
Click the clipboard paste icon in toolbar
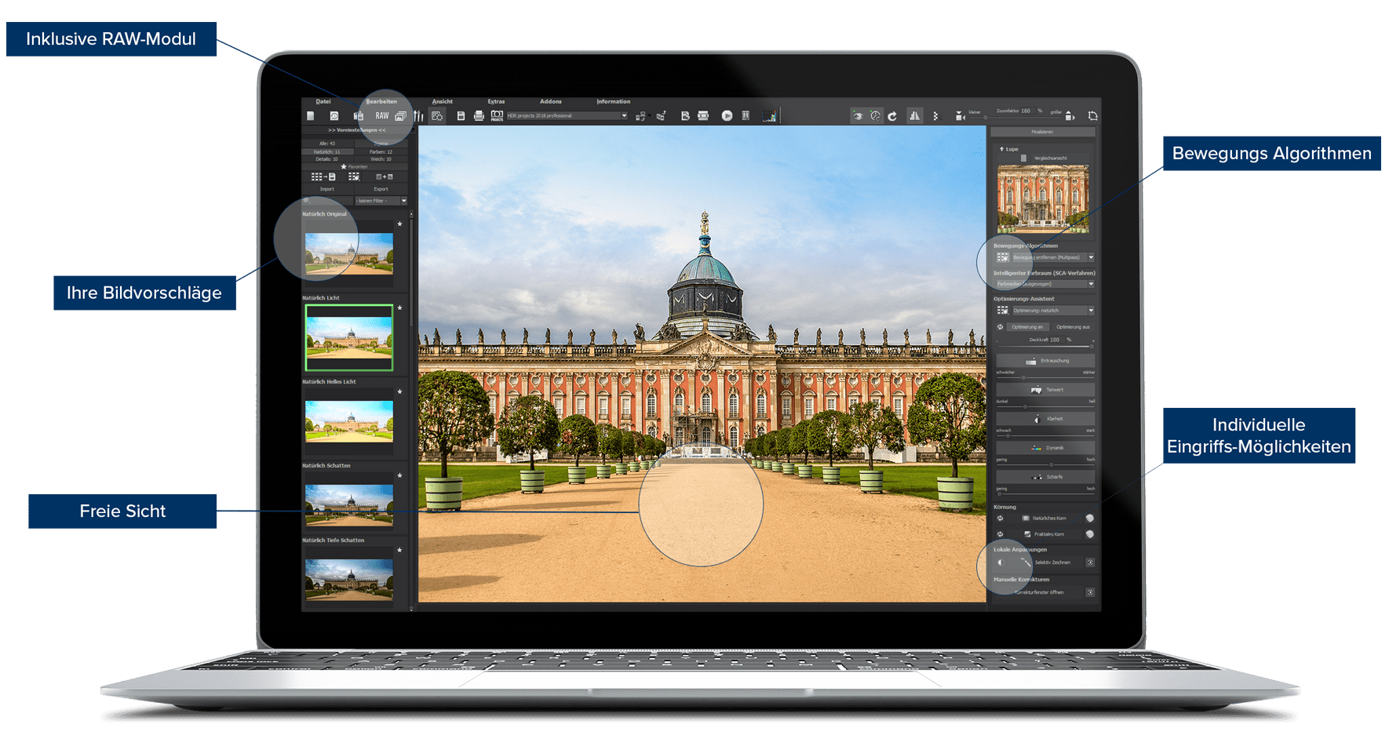358,115
